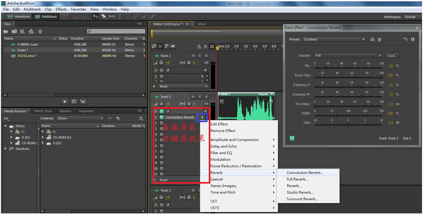The width and height of the screenshot is (423, 214).
Task: Click the Files panel search field
Action: [116, 31]
